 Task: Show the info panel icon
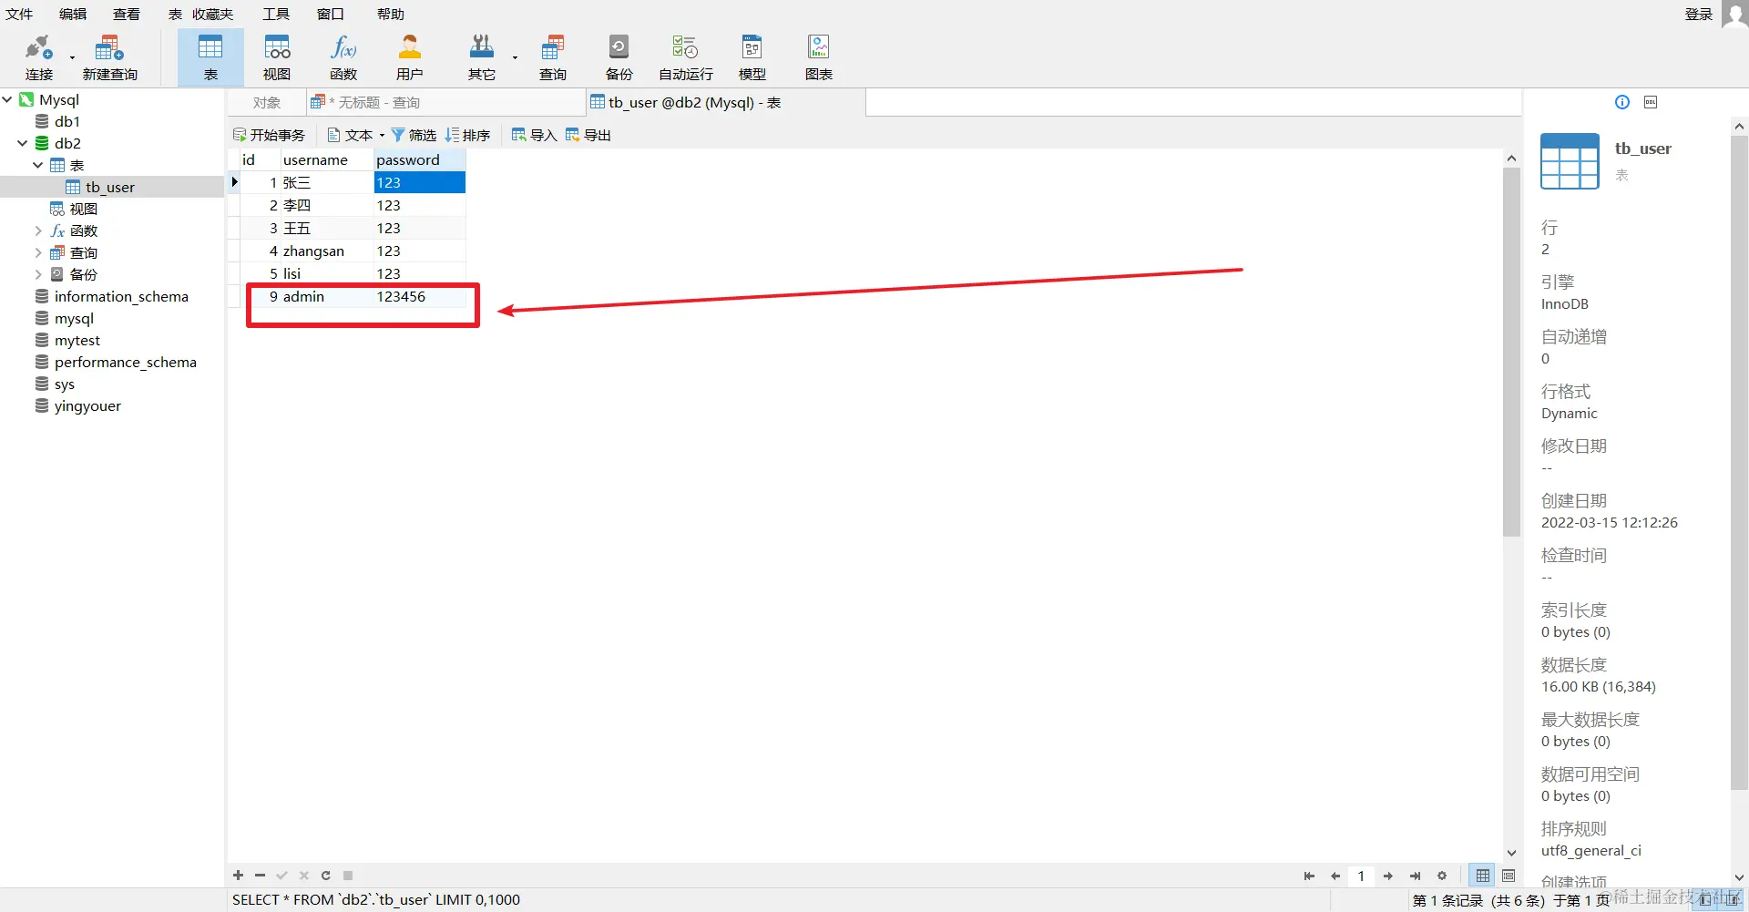tap(1622, 102)
